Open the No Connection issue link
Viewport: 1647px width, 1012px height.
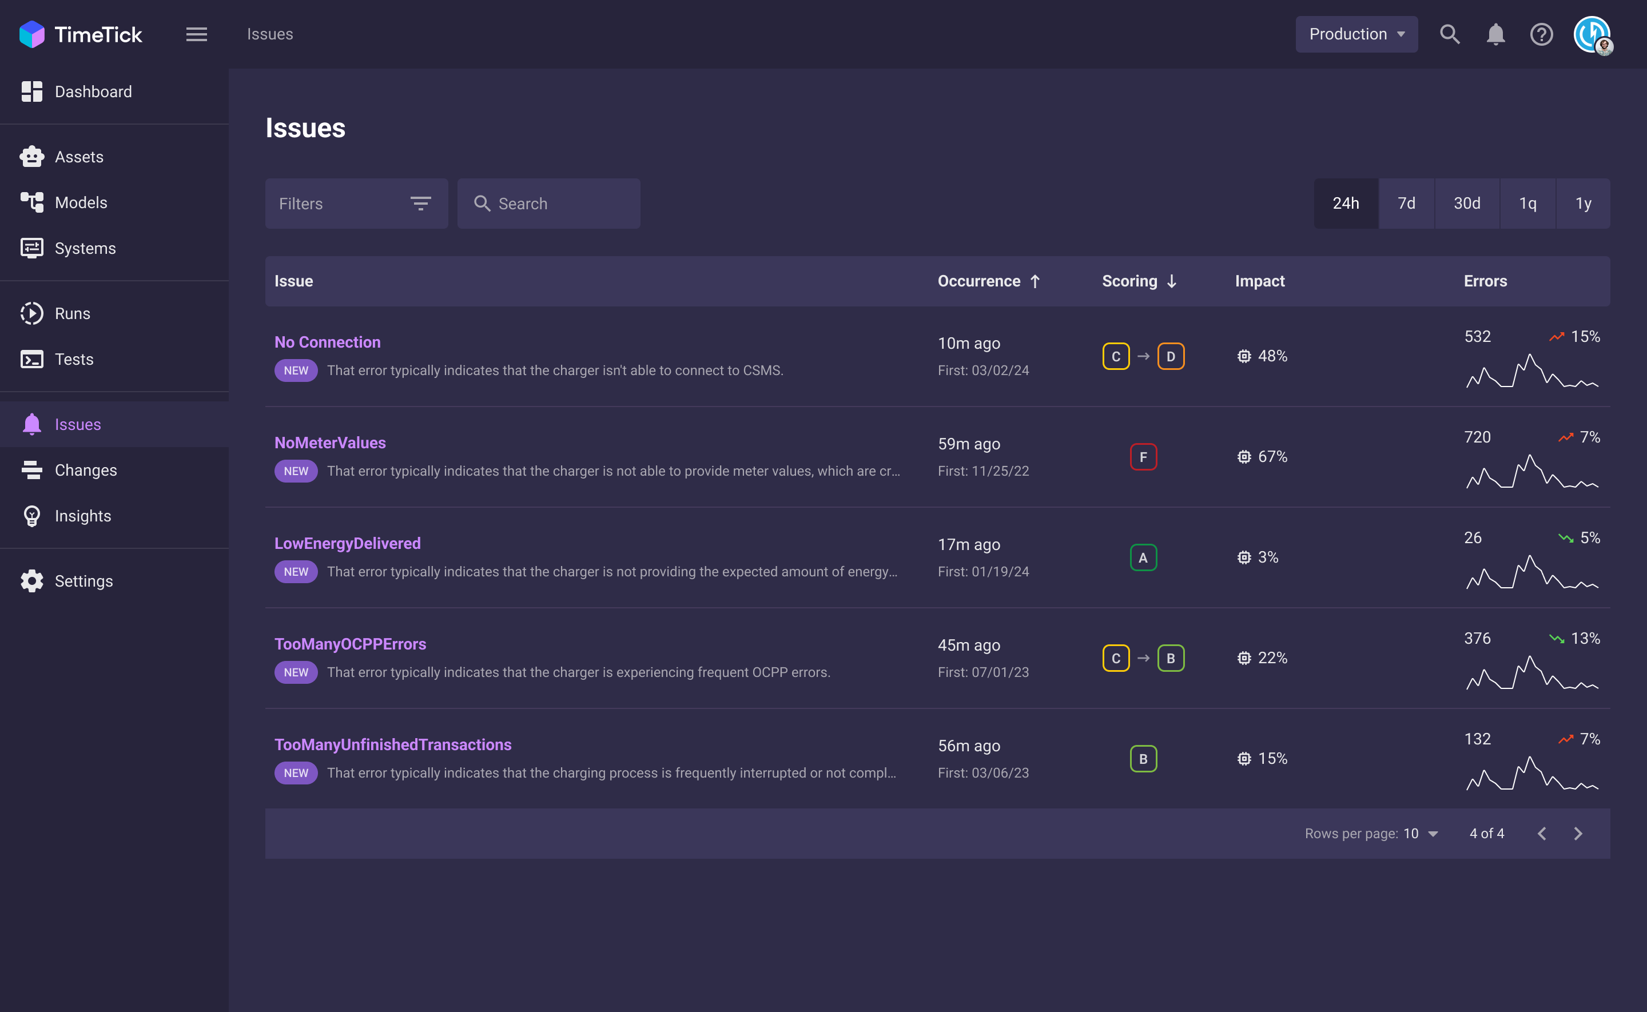pos(327,342)
